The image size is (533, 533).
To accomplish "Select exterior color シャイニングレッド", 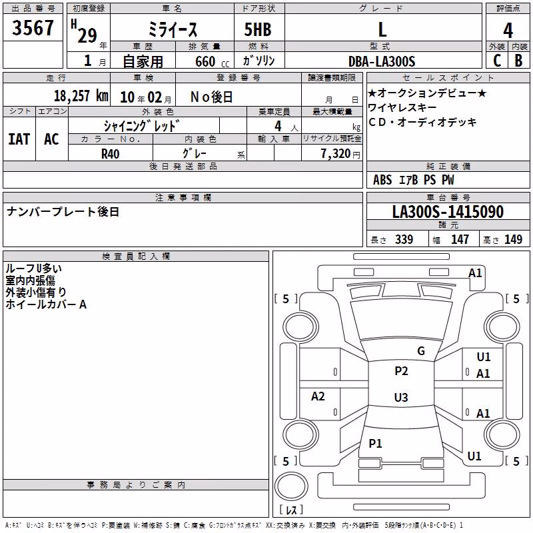I will 142,126.
